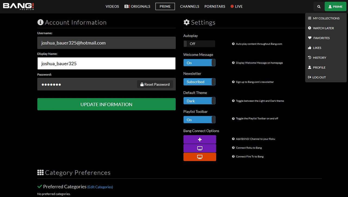Click the Account Information info icon
Image resolution: width=348 pixels, height=197 pixels.
pyautogui.click(x=41, y=22)
